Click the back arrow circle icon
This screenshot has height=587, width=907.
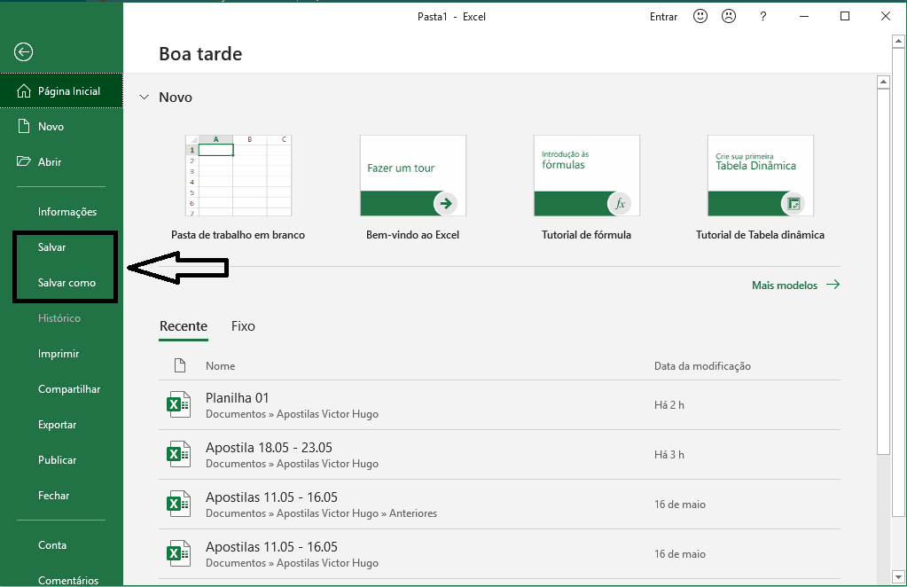tap(24, 52)
